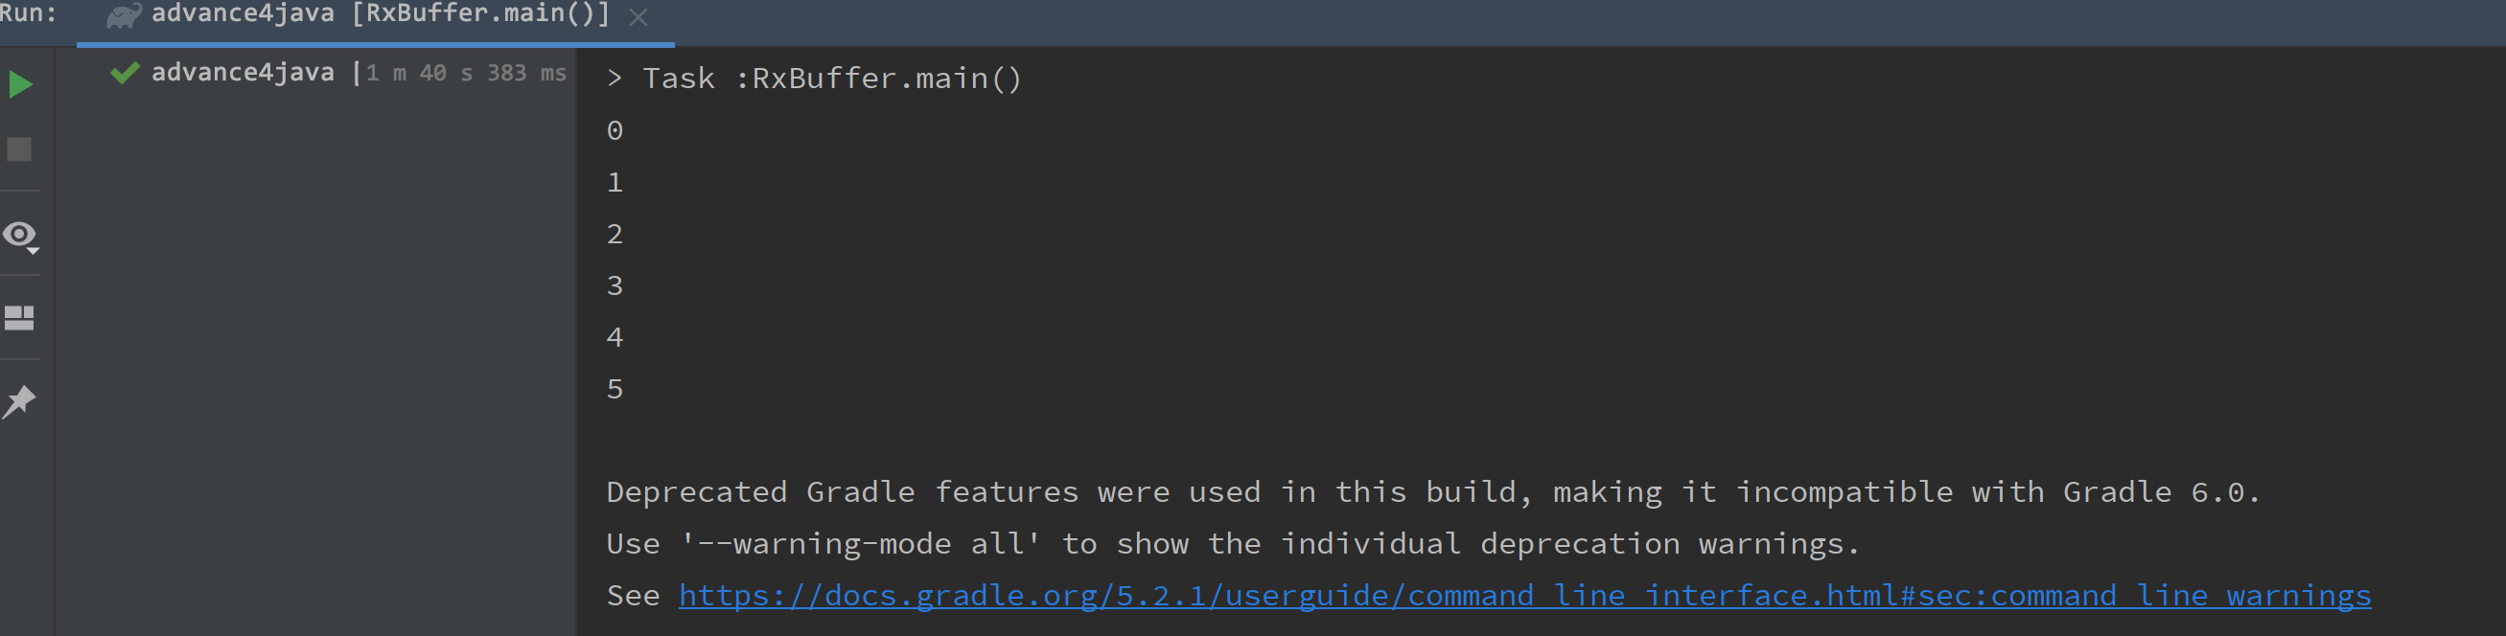Click output line showing 5
Viewport: 2506px width, 636px height.
pyautogui.click(x=615, y=389)
